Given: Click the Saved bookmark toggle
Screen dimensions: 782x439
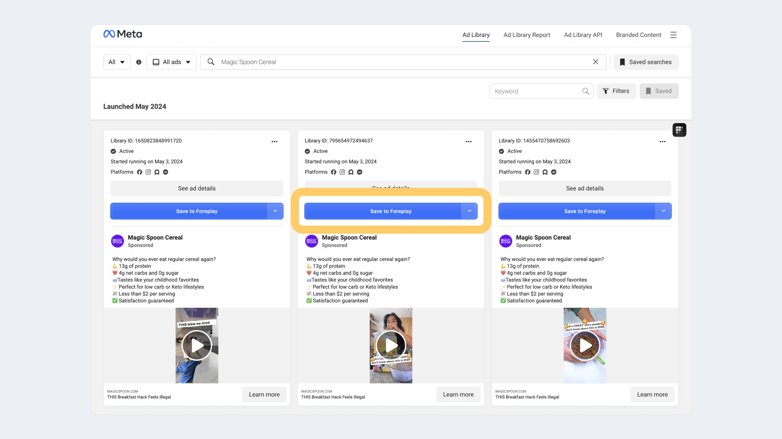Looking at the screenshot, I should tap(659, 91).
